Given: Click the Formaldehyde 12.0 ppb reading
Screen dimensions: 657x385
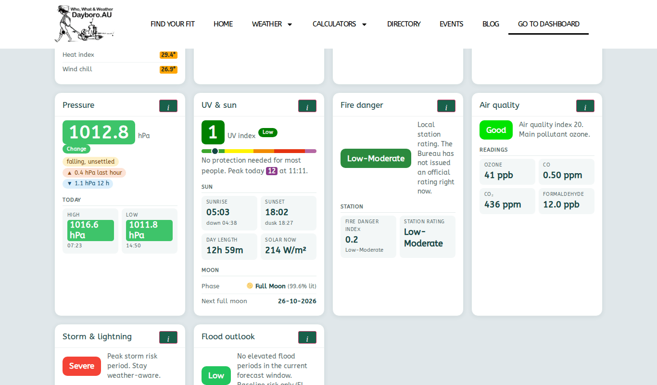Looking at the screenshot, I should tap(566, 201).
